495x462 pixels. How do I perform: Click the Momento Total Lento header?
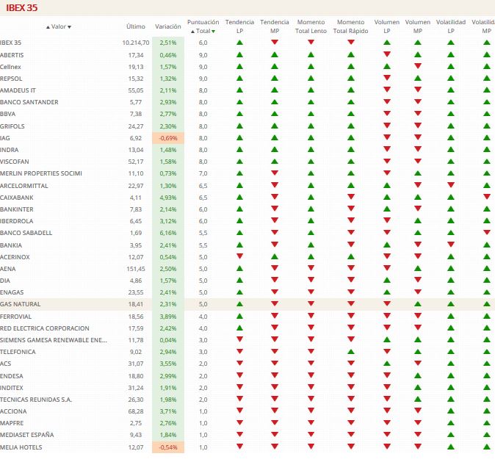(311, 26)
